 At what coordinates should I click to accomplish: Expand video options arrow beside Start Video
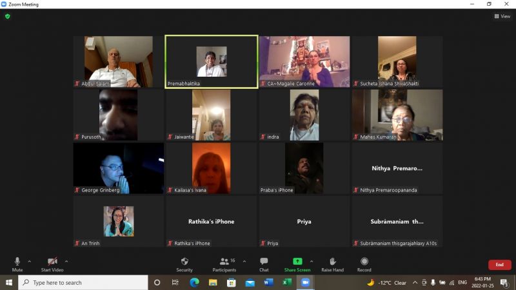point(66,261)
